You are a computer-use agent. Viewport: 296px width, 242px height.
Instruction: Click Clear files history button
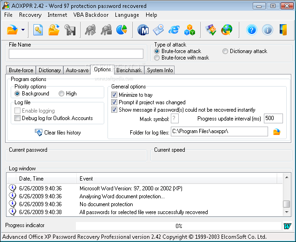click(x=58, y=133)
